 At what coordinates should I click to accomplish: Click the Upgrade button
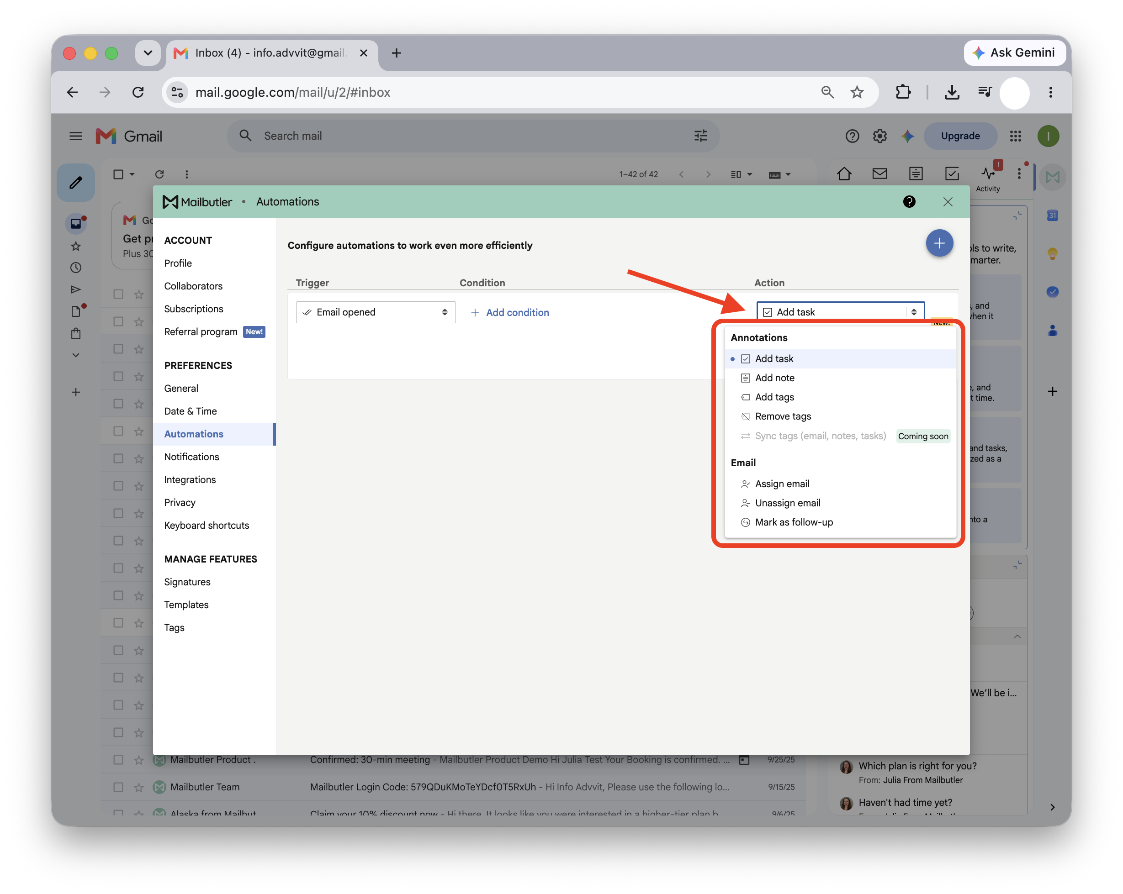click(960, 136)
